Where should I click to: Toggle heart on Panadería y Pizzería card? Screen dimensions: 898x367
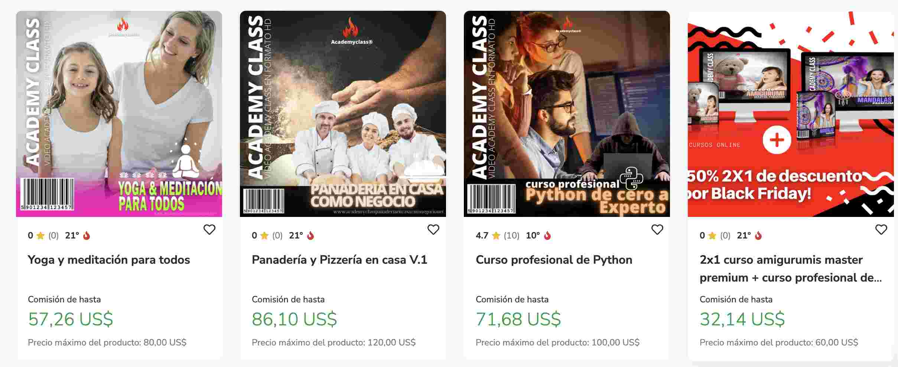433,230
